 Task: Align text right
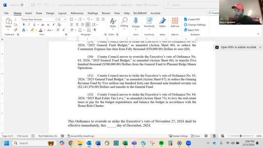(82, 25)
